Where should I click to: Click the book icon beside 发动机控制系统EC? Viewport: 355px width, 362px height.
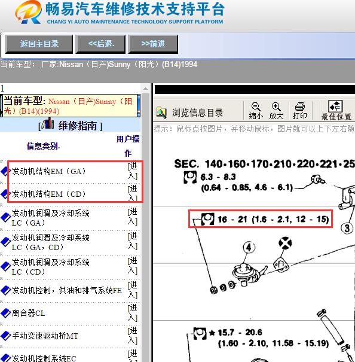(5, 358)
